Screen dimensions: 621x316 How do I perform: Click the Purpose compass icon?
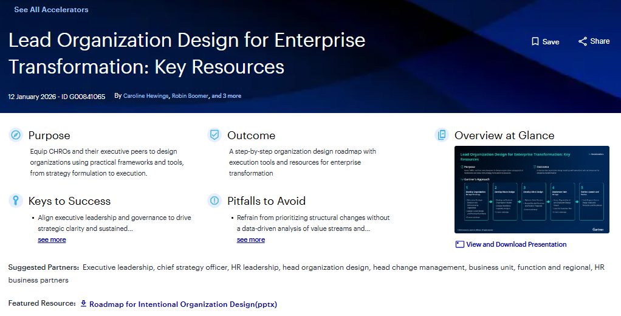click(16, 135)
